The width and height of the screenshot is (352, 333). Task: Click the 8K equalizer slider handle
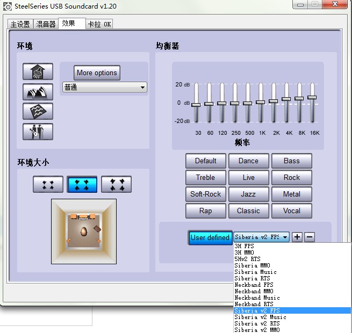(x=299, y=98)
